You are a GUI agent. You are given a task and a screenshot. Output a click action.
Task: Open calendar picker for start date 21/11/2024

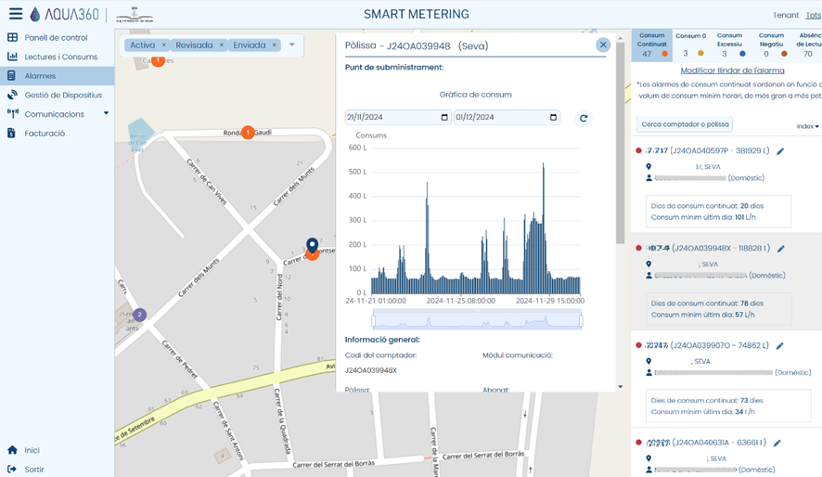[445, 118]
